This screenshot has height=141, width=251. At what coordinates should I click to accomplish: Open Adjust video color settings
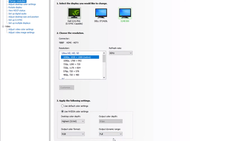point(21,29)
